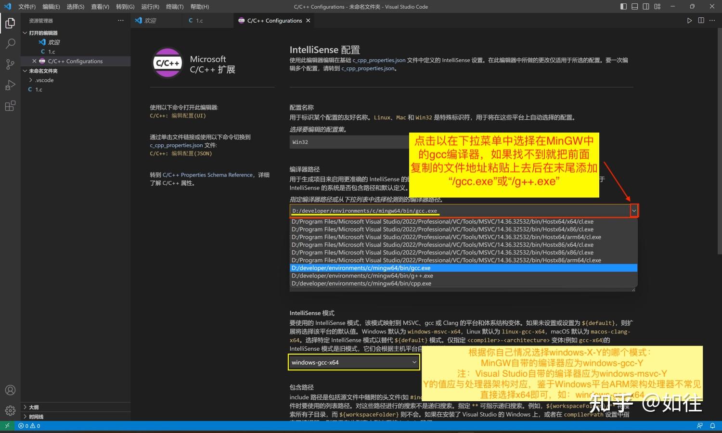Viewport: 722px width, 433px height.
Task: Open the Explorer view in the activity bar
Action: point(10,23)
